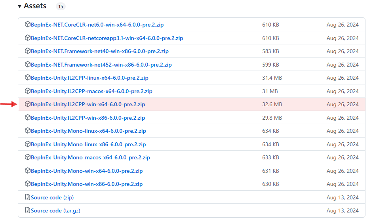Download BepInEx-Unity.Mono-linux-x64 zip
The height and width of the screenshot is (220, 371).
click(88, 131)
